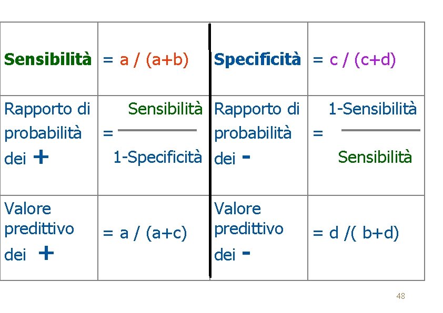Click the plus sign under Valore predittivo

[x=46, y=254]
